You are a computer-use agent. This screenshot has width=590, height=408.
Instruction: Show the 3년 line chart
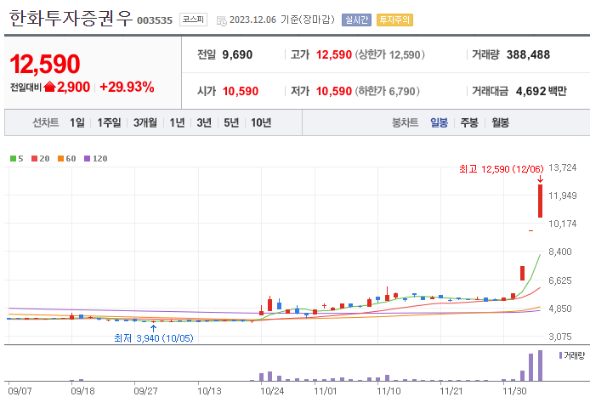coord(204,122)
